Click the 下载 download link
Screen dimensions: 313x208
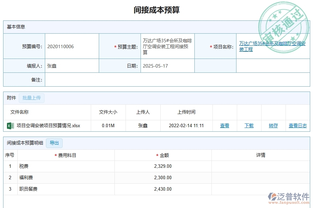[x=248, y=126]
